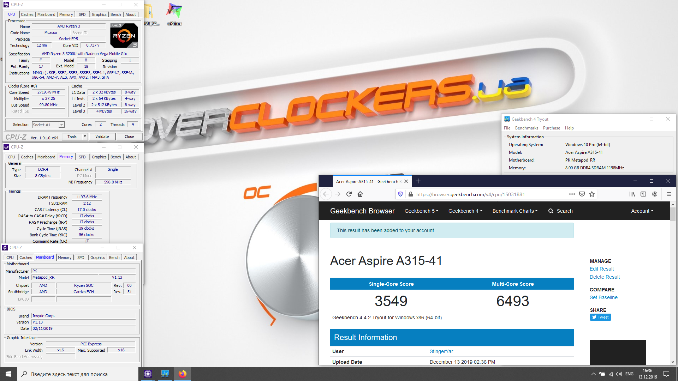Click the Firefox address bar URL

pyautogui.click(x=470, y=194)
